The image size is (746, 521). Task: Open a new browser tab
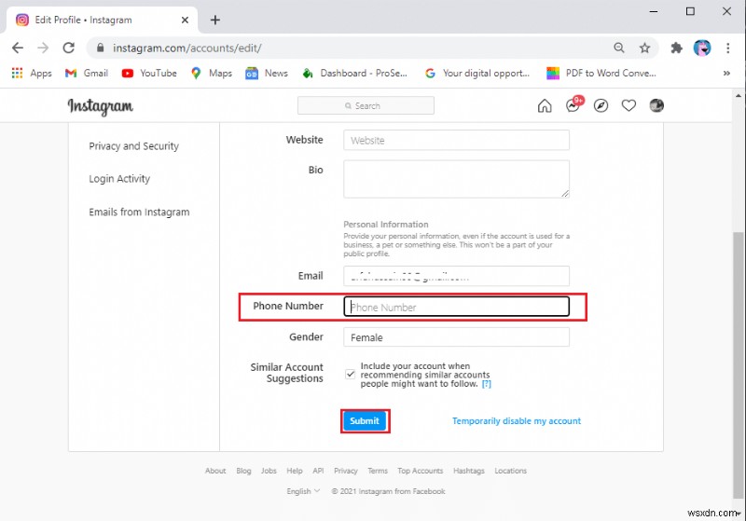(215, 20)
